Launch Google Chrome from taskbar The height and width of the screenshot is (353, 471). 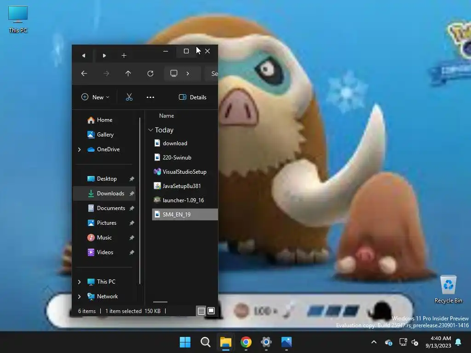(x=246, y=342)
